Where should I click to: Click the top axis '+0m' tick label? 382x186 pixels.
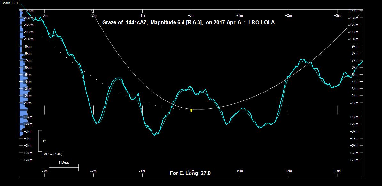pos(191,15)
